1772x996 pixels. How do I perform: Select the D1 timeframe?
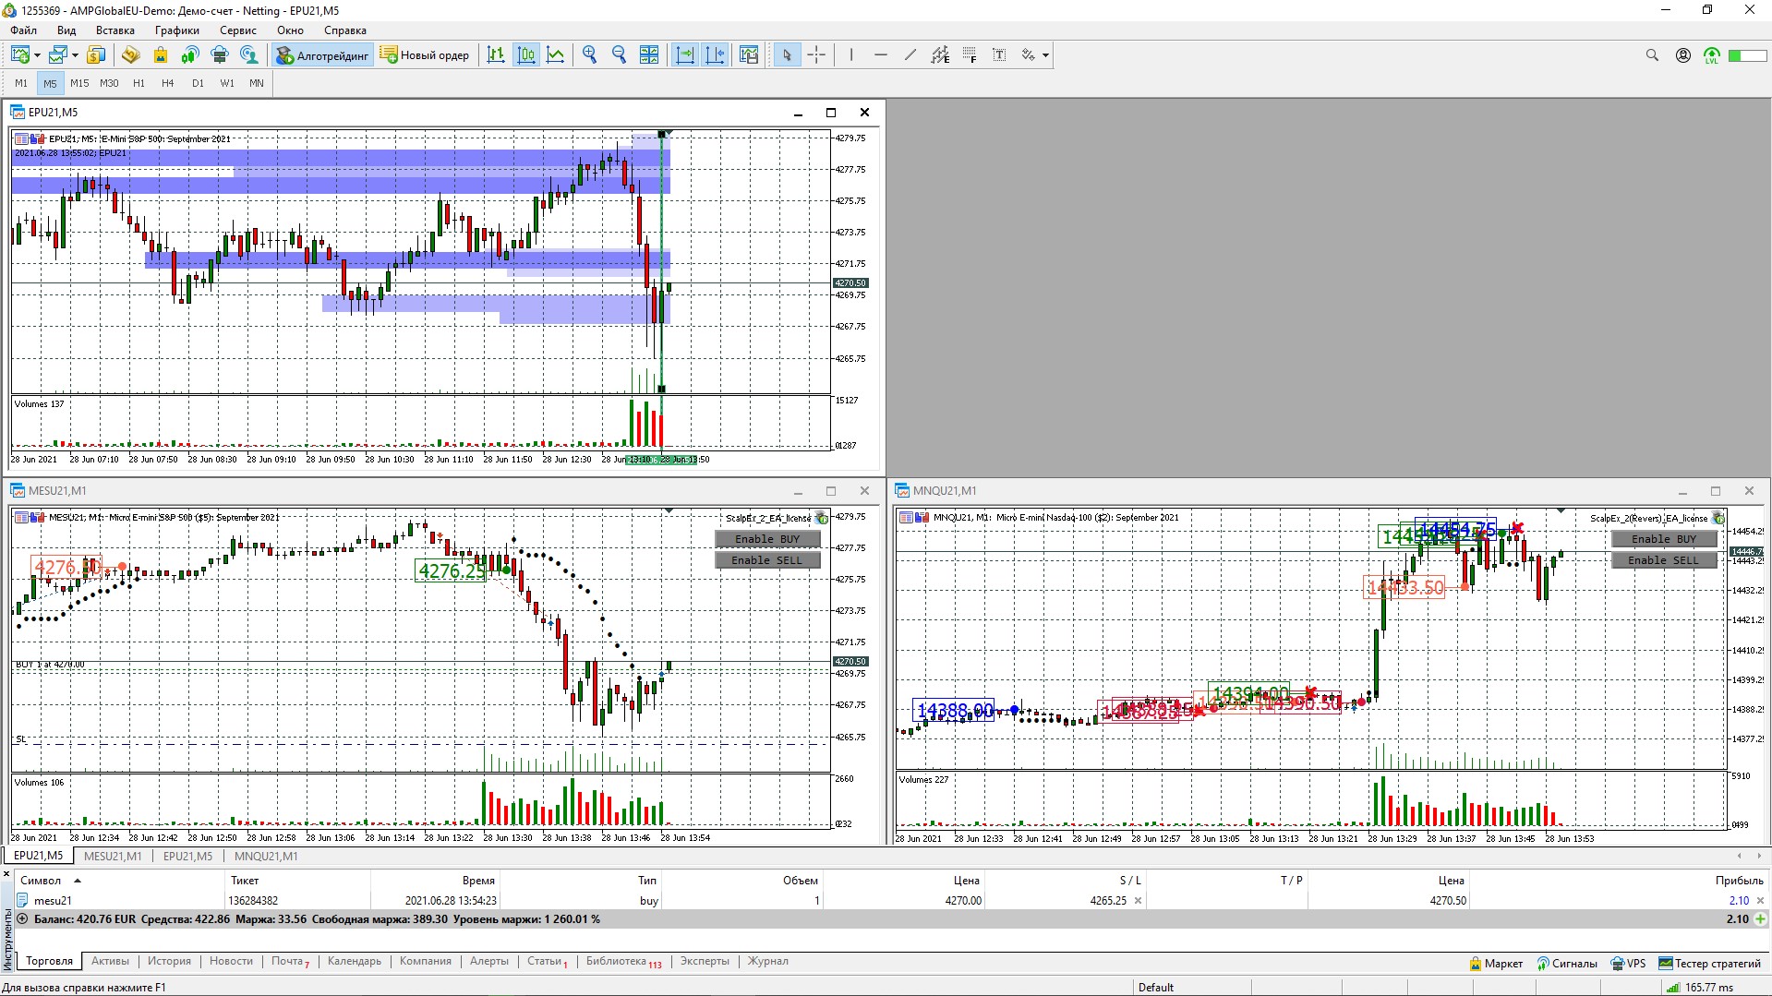(x=198, y=83)
